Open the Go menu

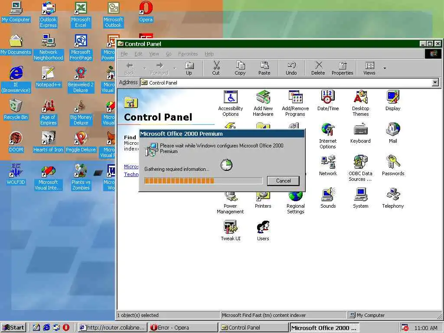(169, 54)
